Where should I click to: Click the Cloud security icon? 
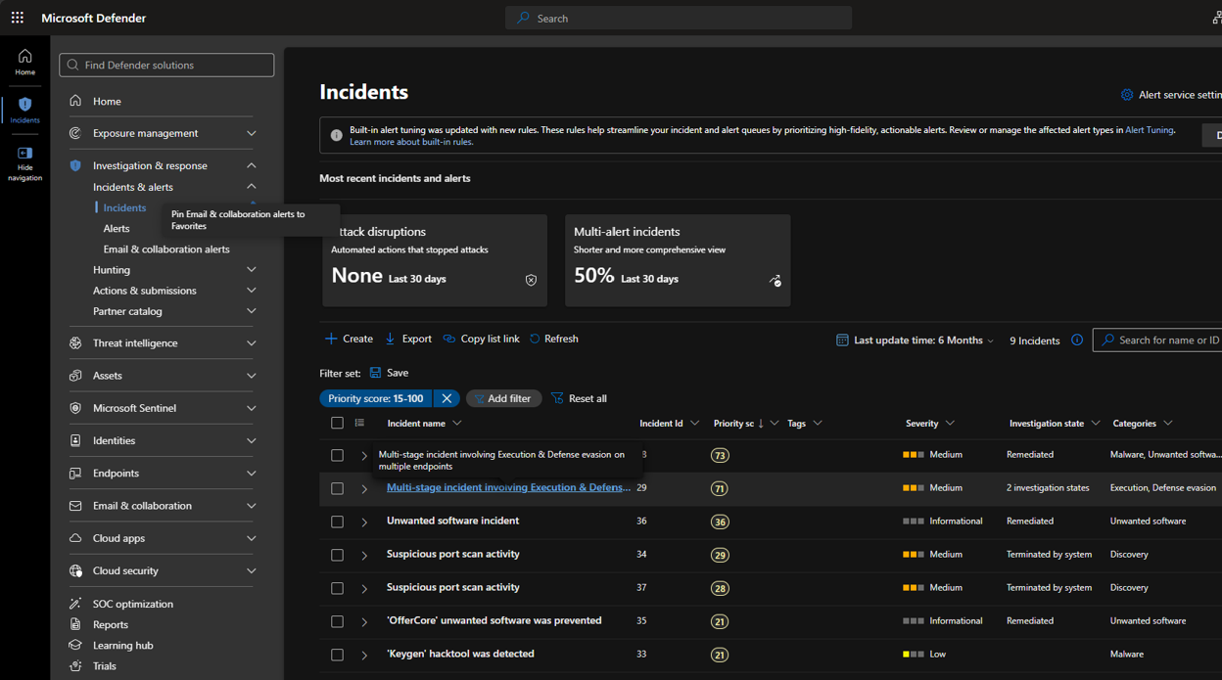coord(75,570)
